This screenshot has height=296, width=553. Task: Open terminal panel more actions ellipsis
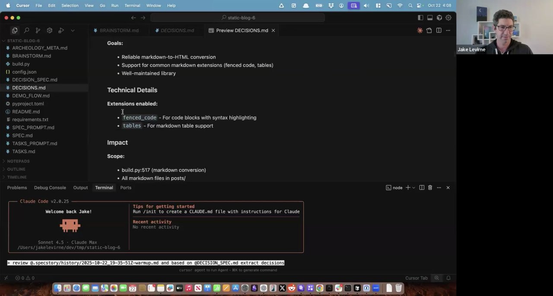pyautogui.click(x=439, y=188)
